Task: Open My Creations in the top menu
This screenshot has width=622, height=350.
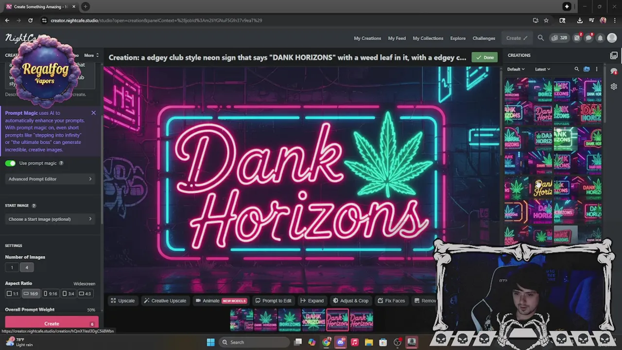Action: point(367,38)
